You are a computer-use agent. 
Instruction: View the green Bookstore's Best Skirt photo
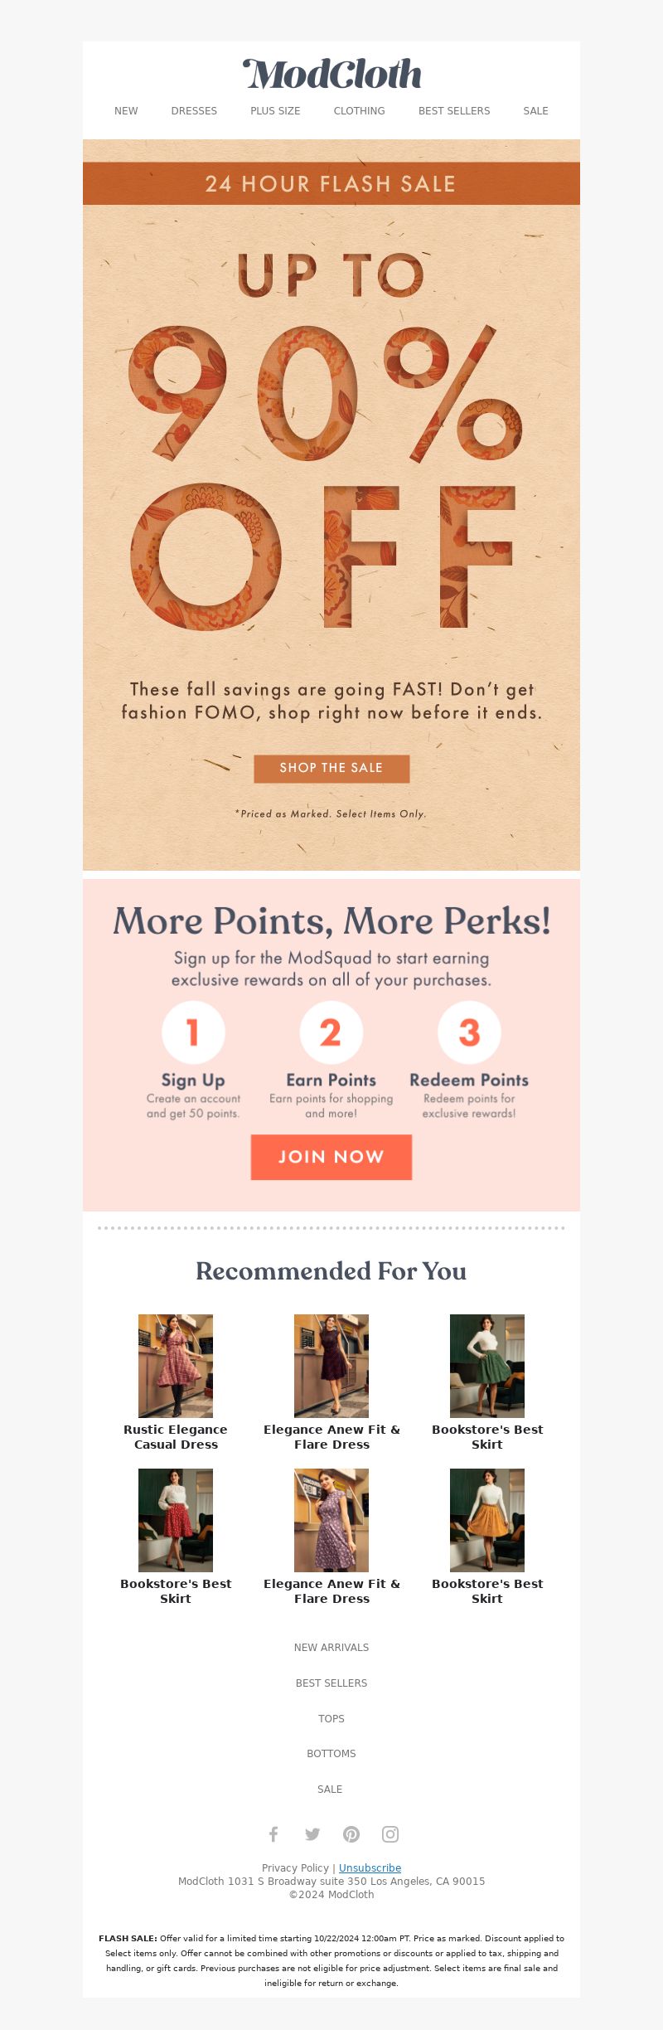pos(487,1366)
